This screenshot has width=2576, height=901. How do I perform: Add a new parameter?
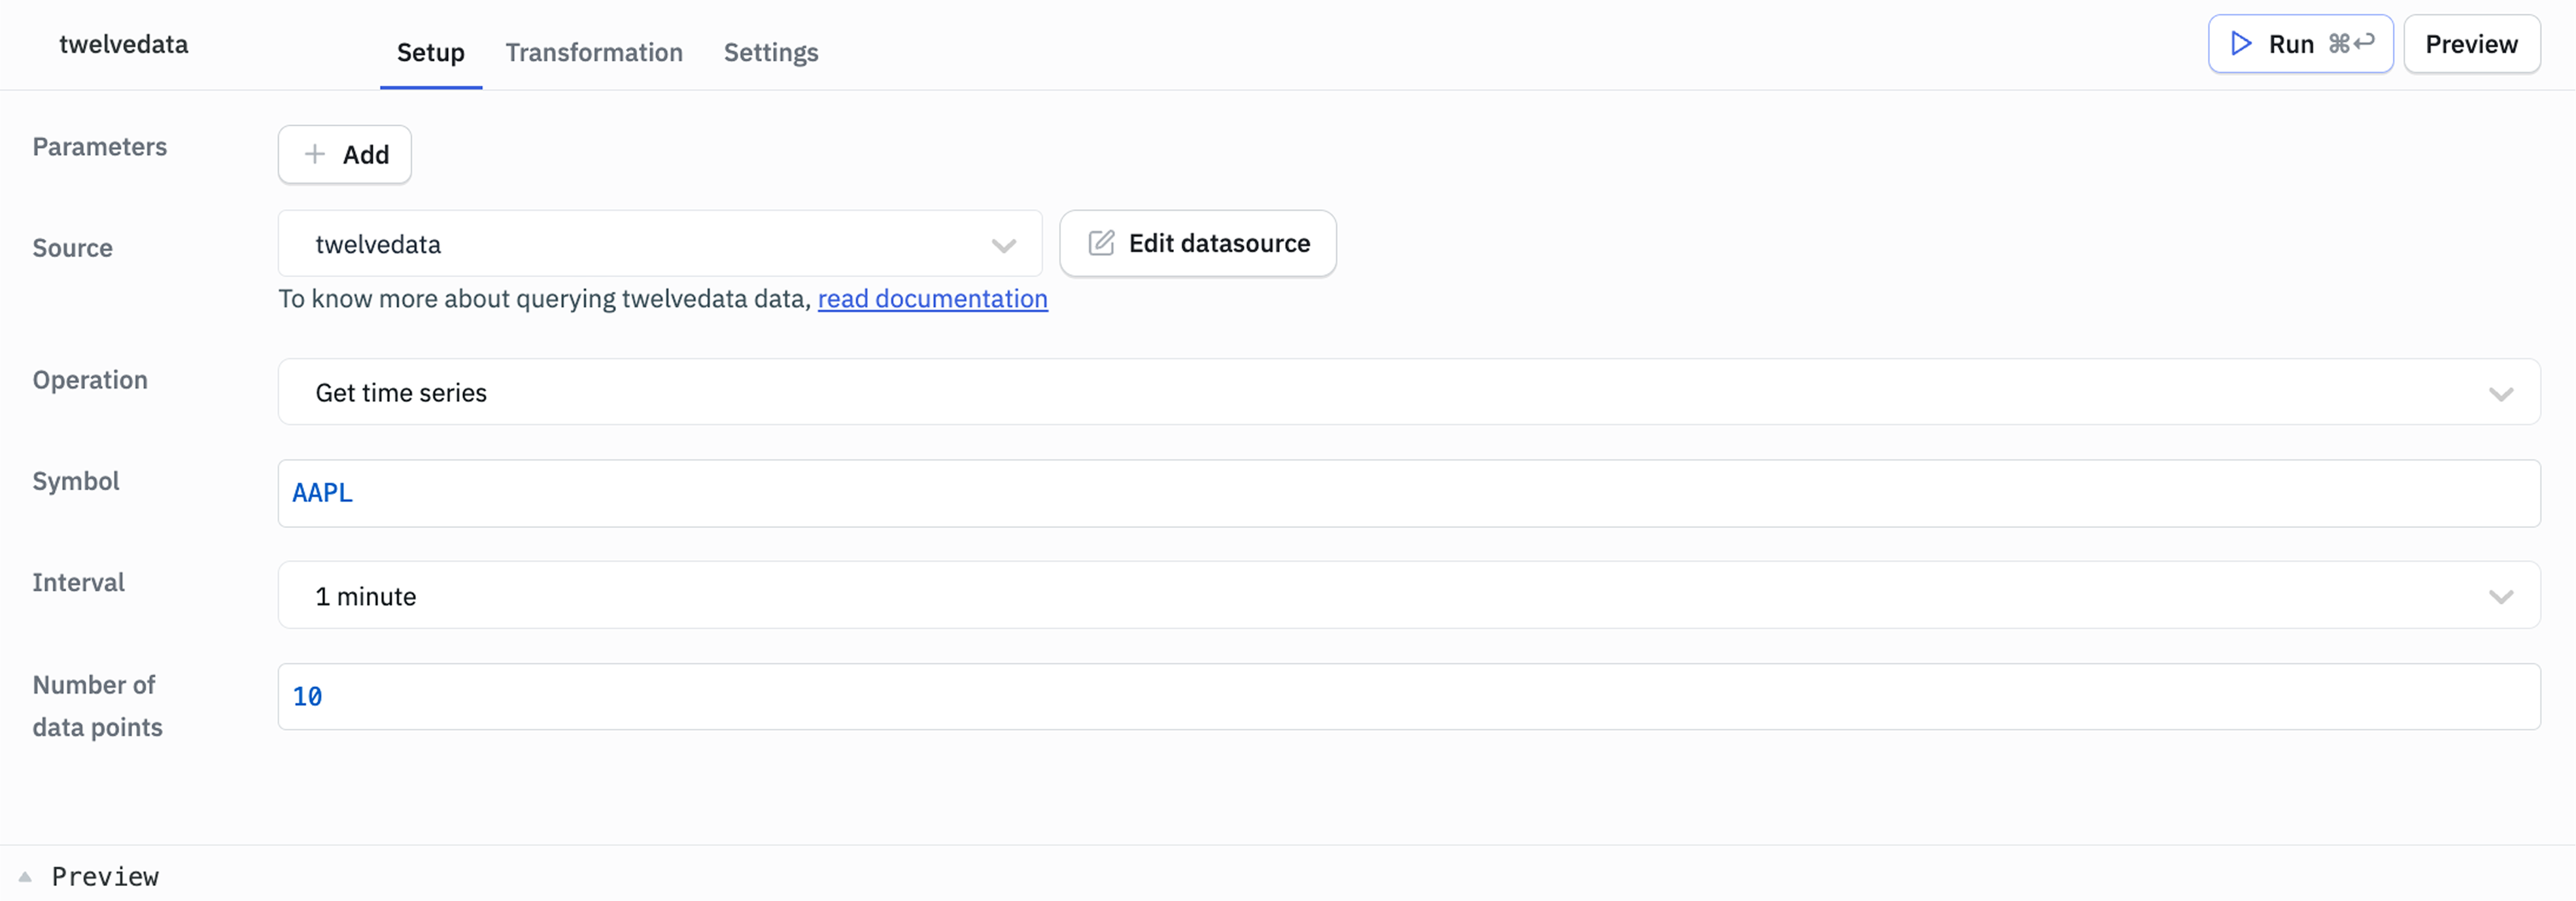[x=344, y=154]
